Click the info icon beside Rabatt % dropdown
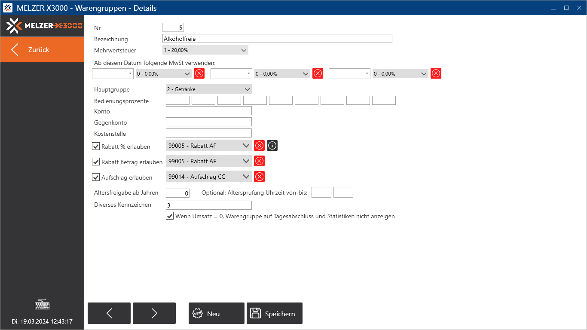This screenshot has height=330, width=587. pos(272,146)
